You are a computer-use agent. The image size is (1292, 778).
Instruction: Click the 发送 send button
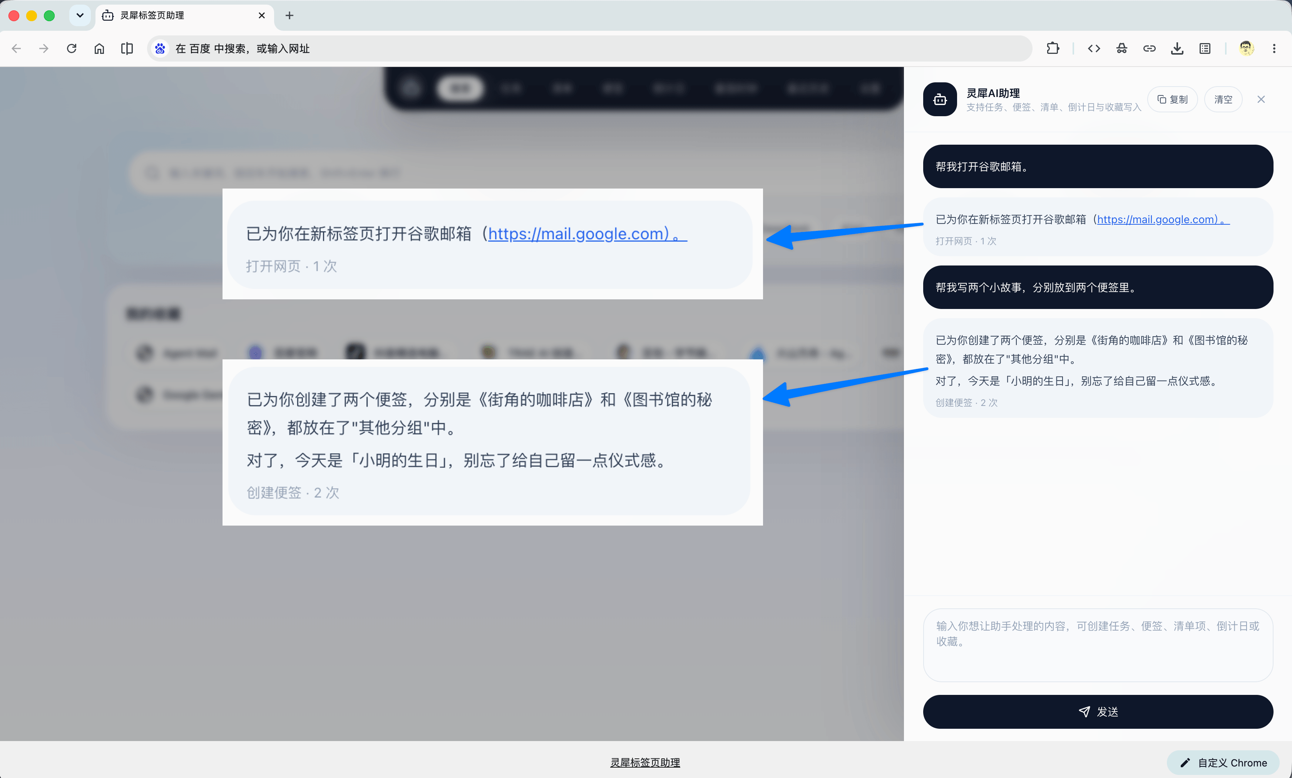pyautogui.click(x=1098, y=711)
